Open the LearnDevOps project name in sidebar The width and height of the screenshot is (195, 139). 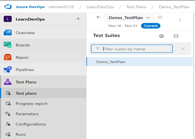pos(30,19)
